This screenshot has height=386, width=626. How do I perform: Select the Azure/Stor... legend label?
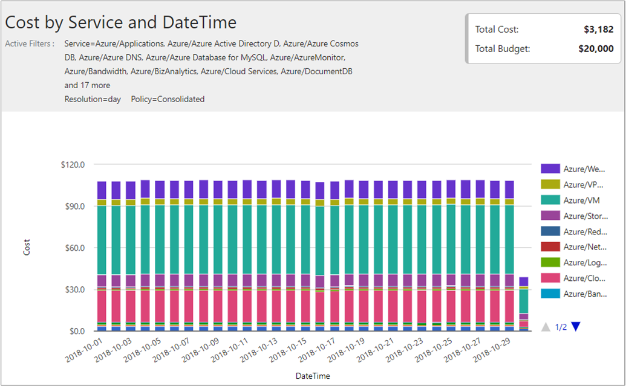tap(585, 216)
